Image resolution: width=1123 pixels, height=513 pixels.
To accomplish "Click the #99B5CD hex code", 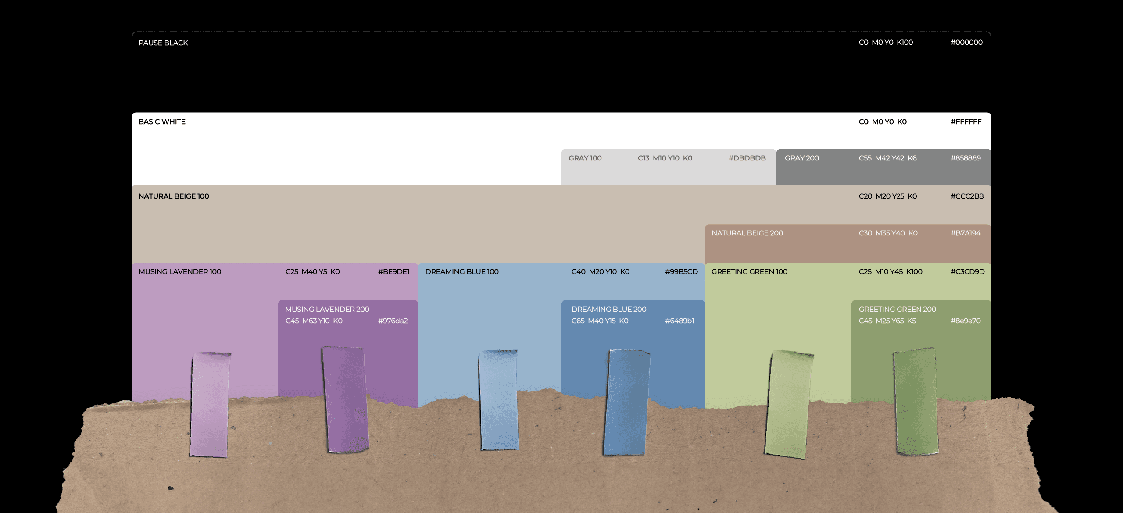I will (681, 271).
